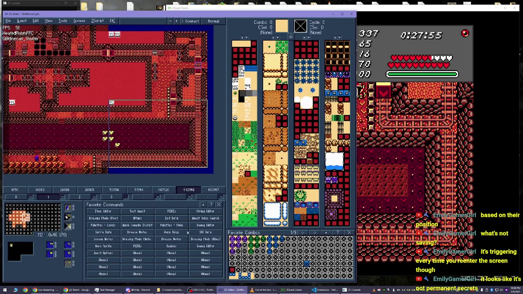This screenshot has height=294, width=523.
Task: Open the Favorite Commands add (+) icon
Action: (203, 205)
